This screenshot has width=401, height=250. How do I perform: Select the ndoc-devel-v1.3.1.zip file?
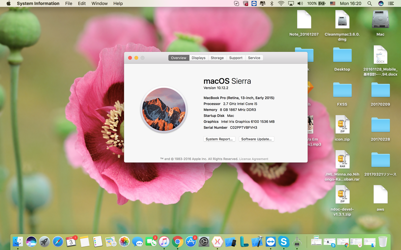click(342, 201)
